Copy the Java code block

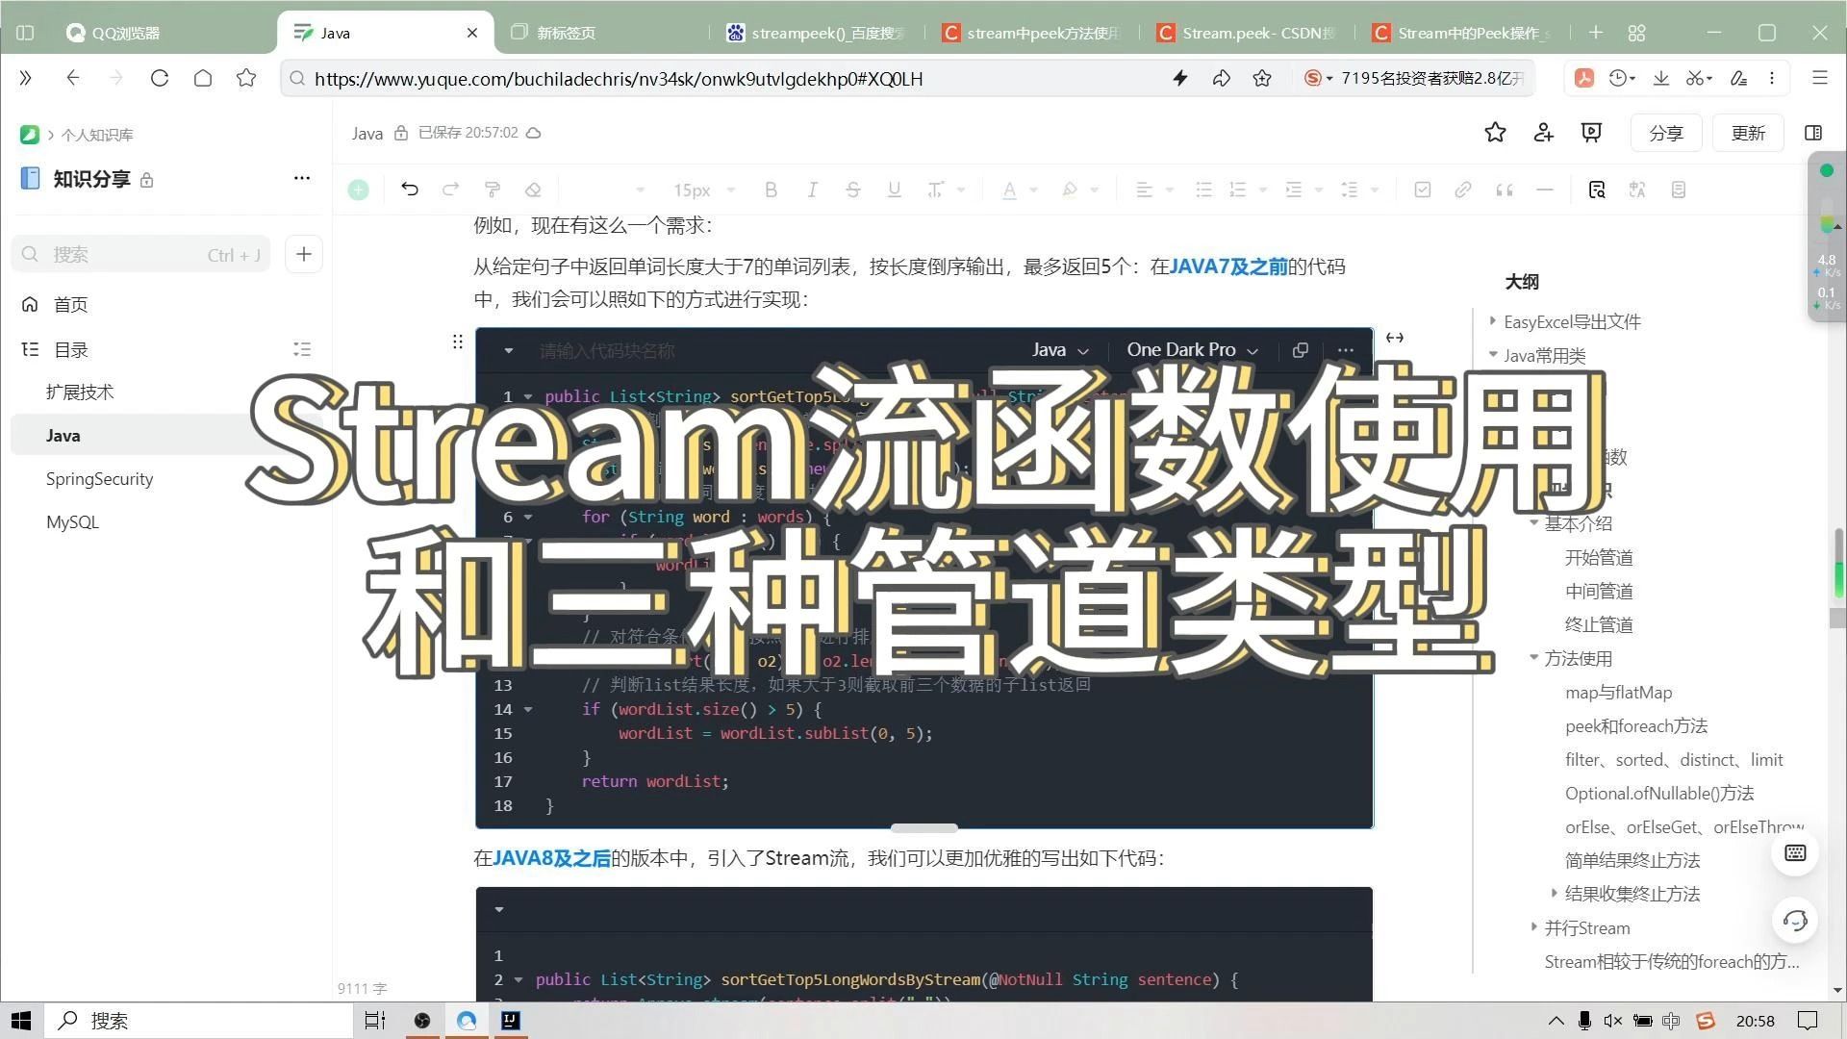1300,350
